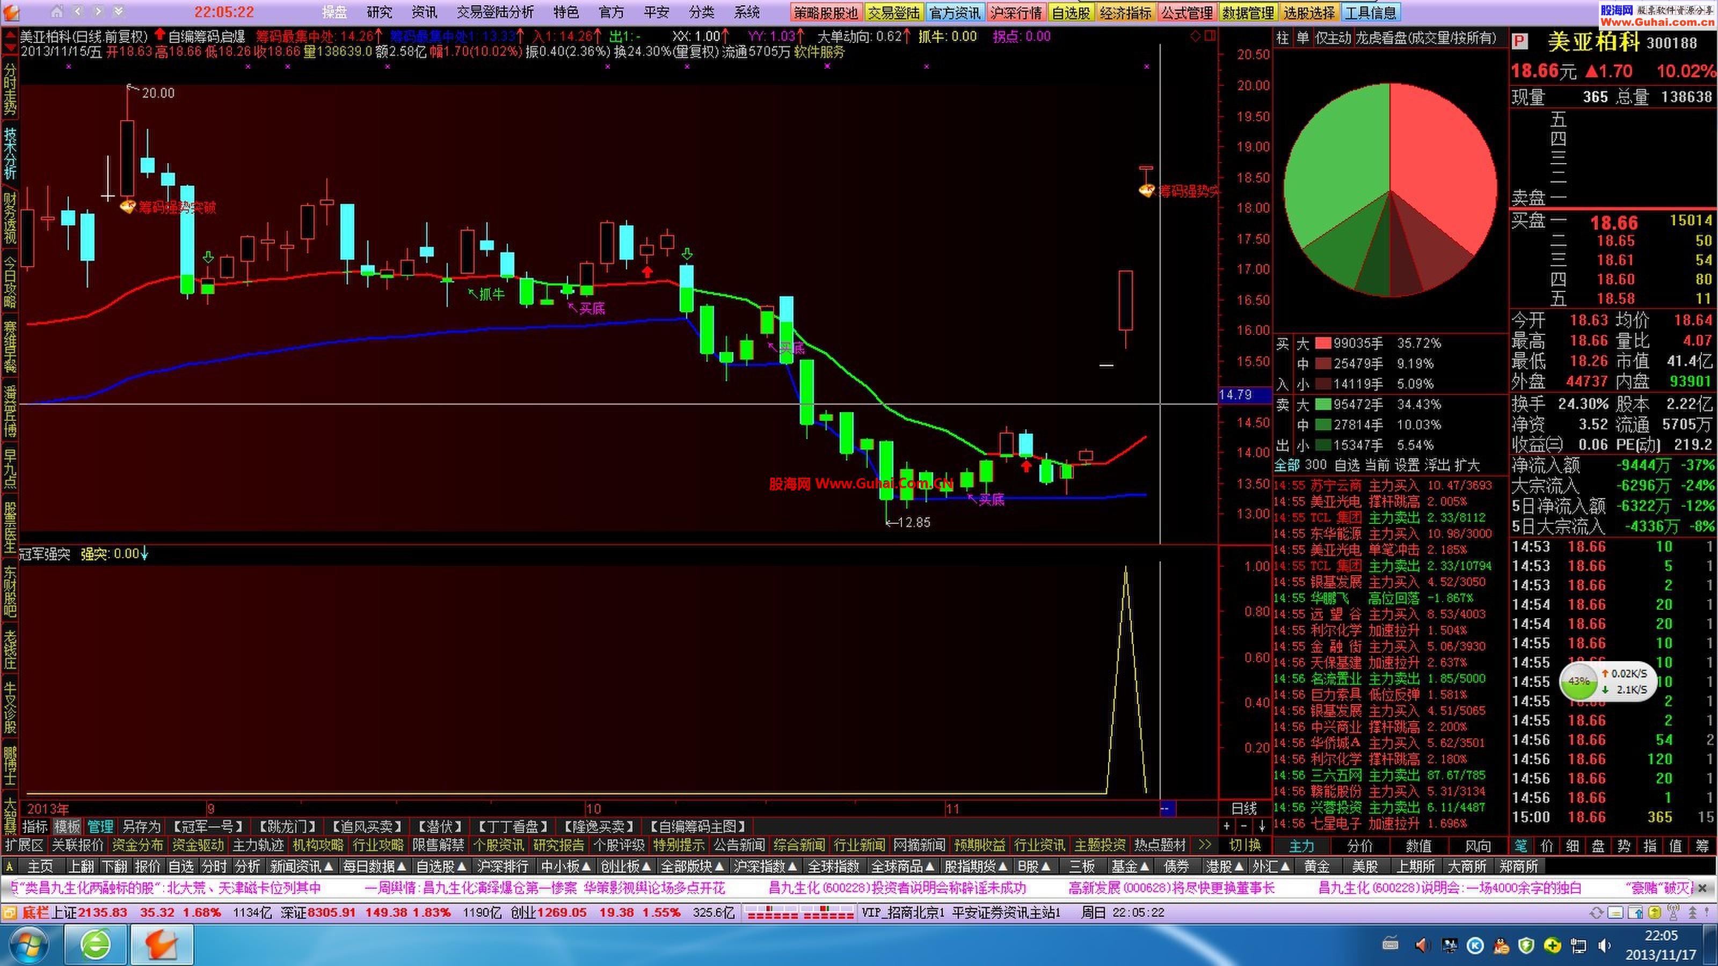Open 东财股吧 in left sidebar
This screenshot has height=966, width=1718.
coord(10,592)
